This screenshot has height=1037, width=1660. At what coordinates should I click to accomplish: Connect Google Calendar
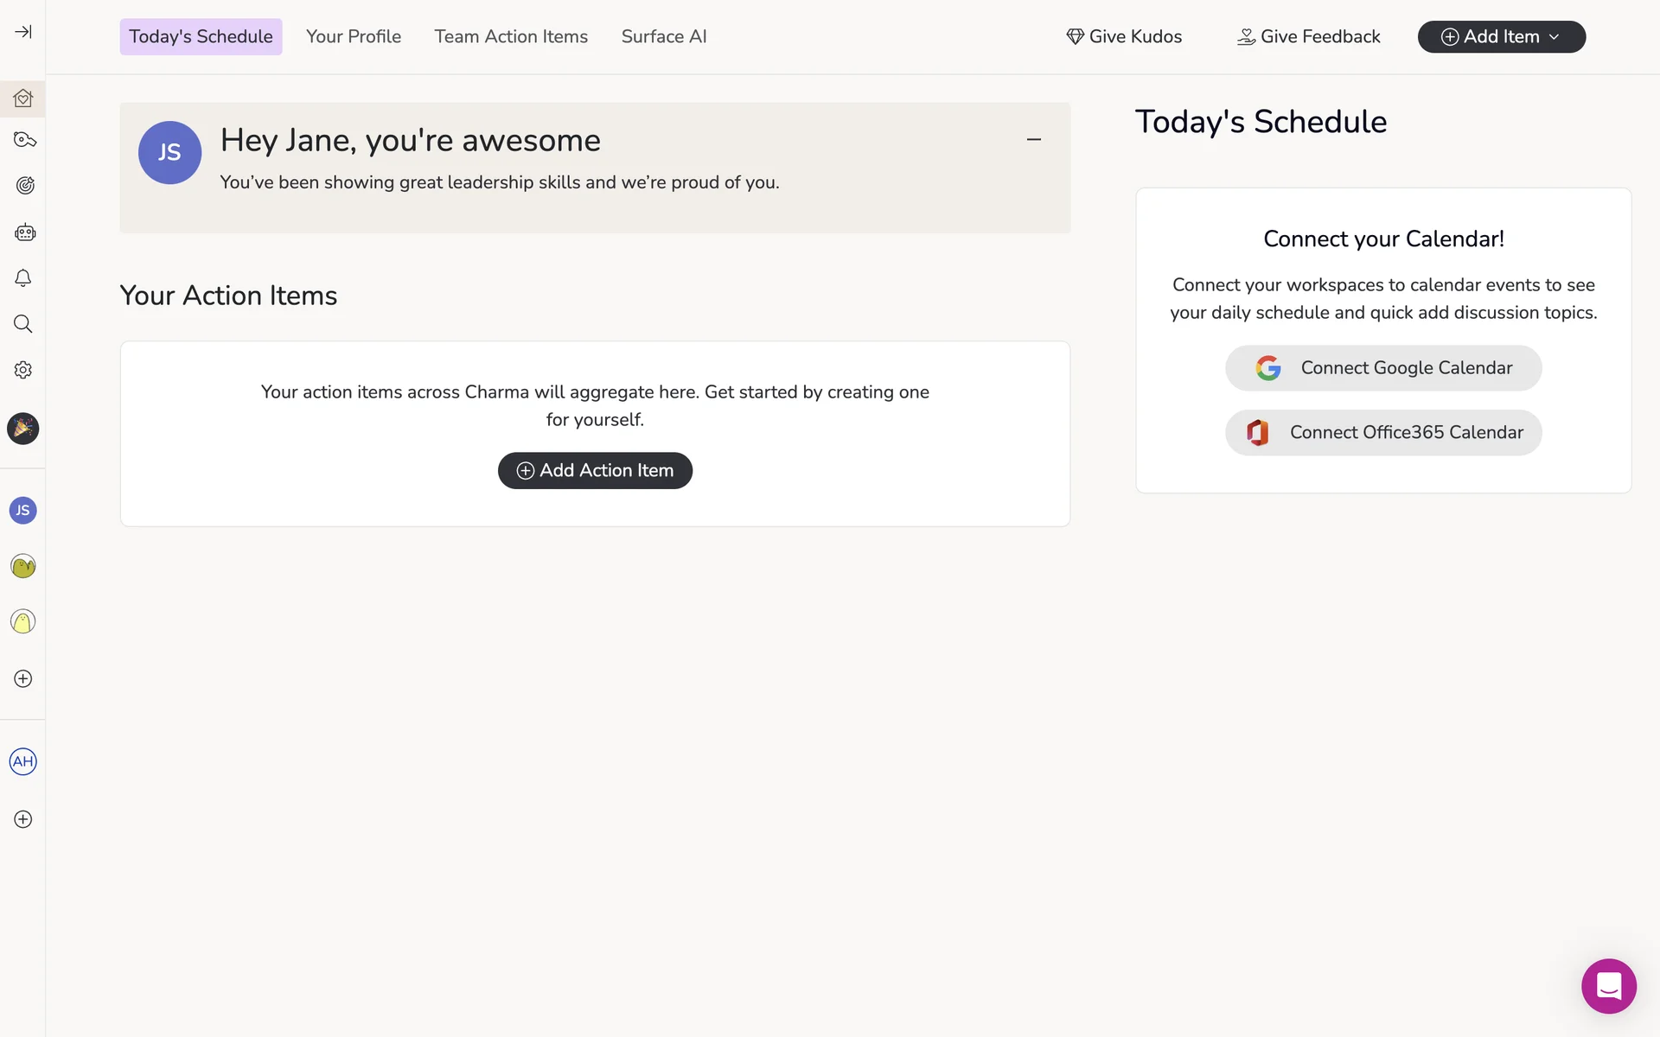click(1382, 368)
